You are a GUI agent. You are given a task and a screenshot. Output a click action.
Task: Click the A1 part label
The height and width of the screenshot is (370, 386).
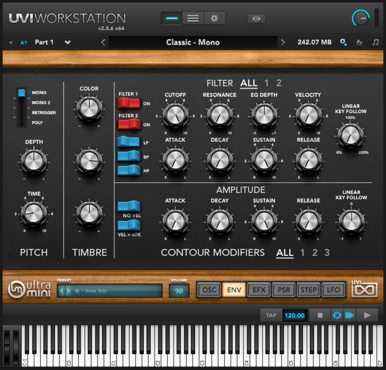tap(23, 42)
